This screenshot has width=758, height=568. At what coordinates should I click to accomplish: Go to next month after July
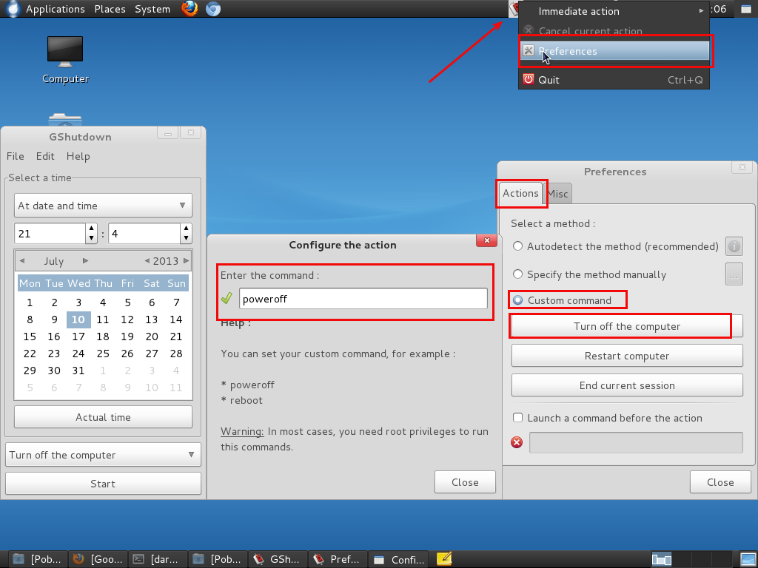click(x=86, y=261)
